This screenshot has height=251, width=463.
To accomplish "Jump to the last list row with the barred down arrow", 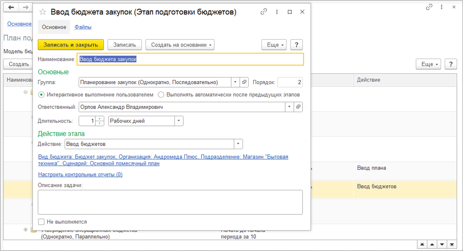I will click(451, 245).
